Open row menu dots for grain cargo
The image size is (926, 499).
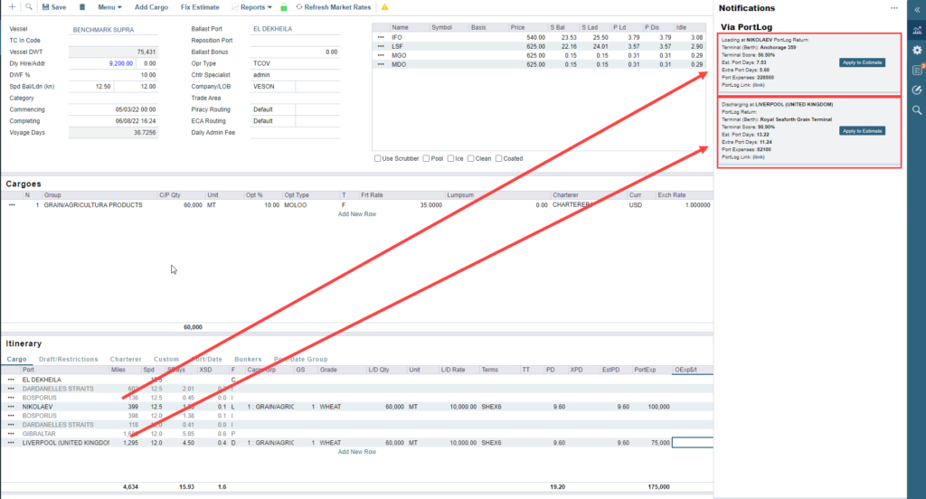pos(12,205)
